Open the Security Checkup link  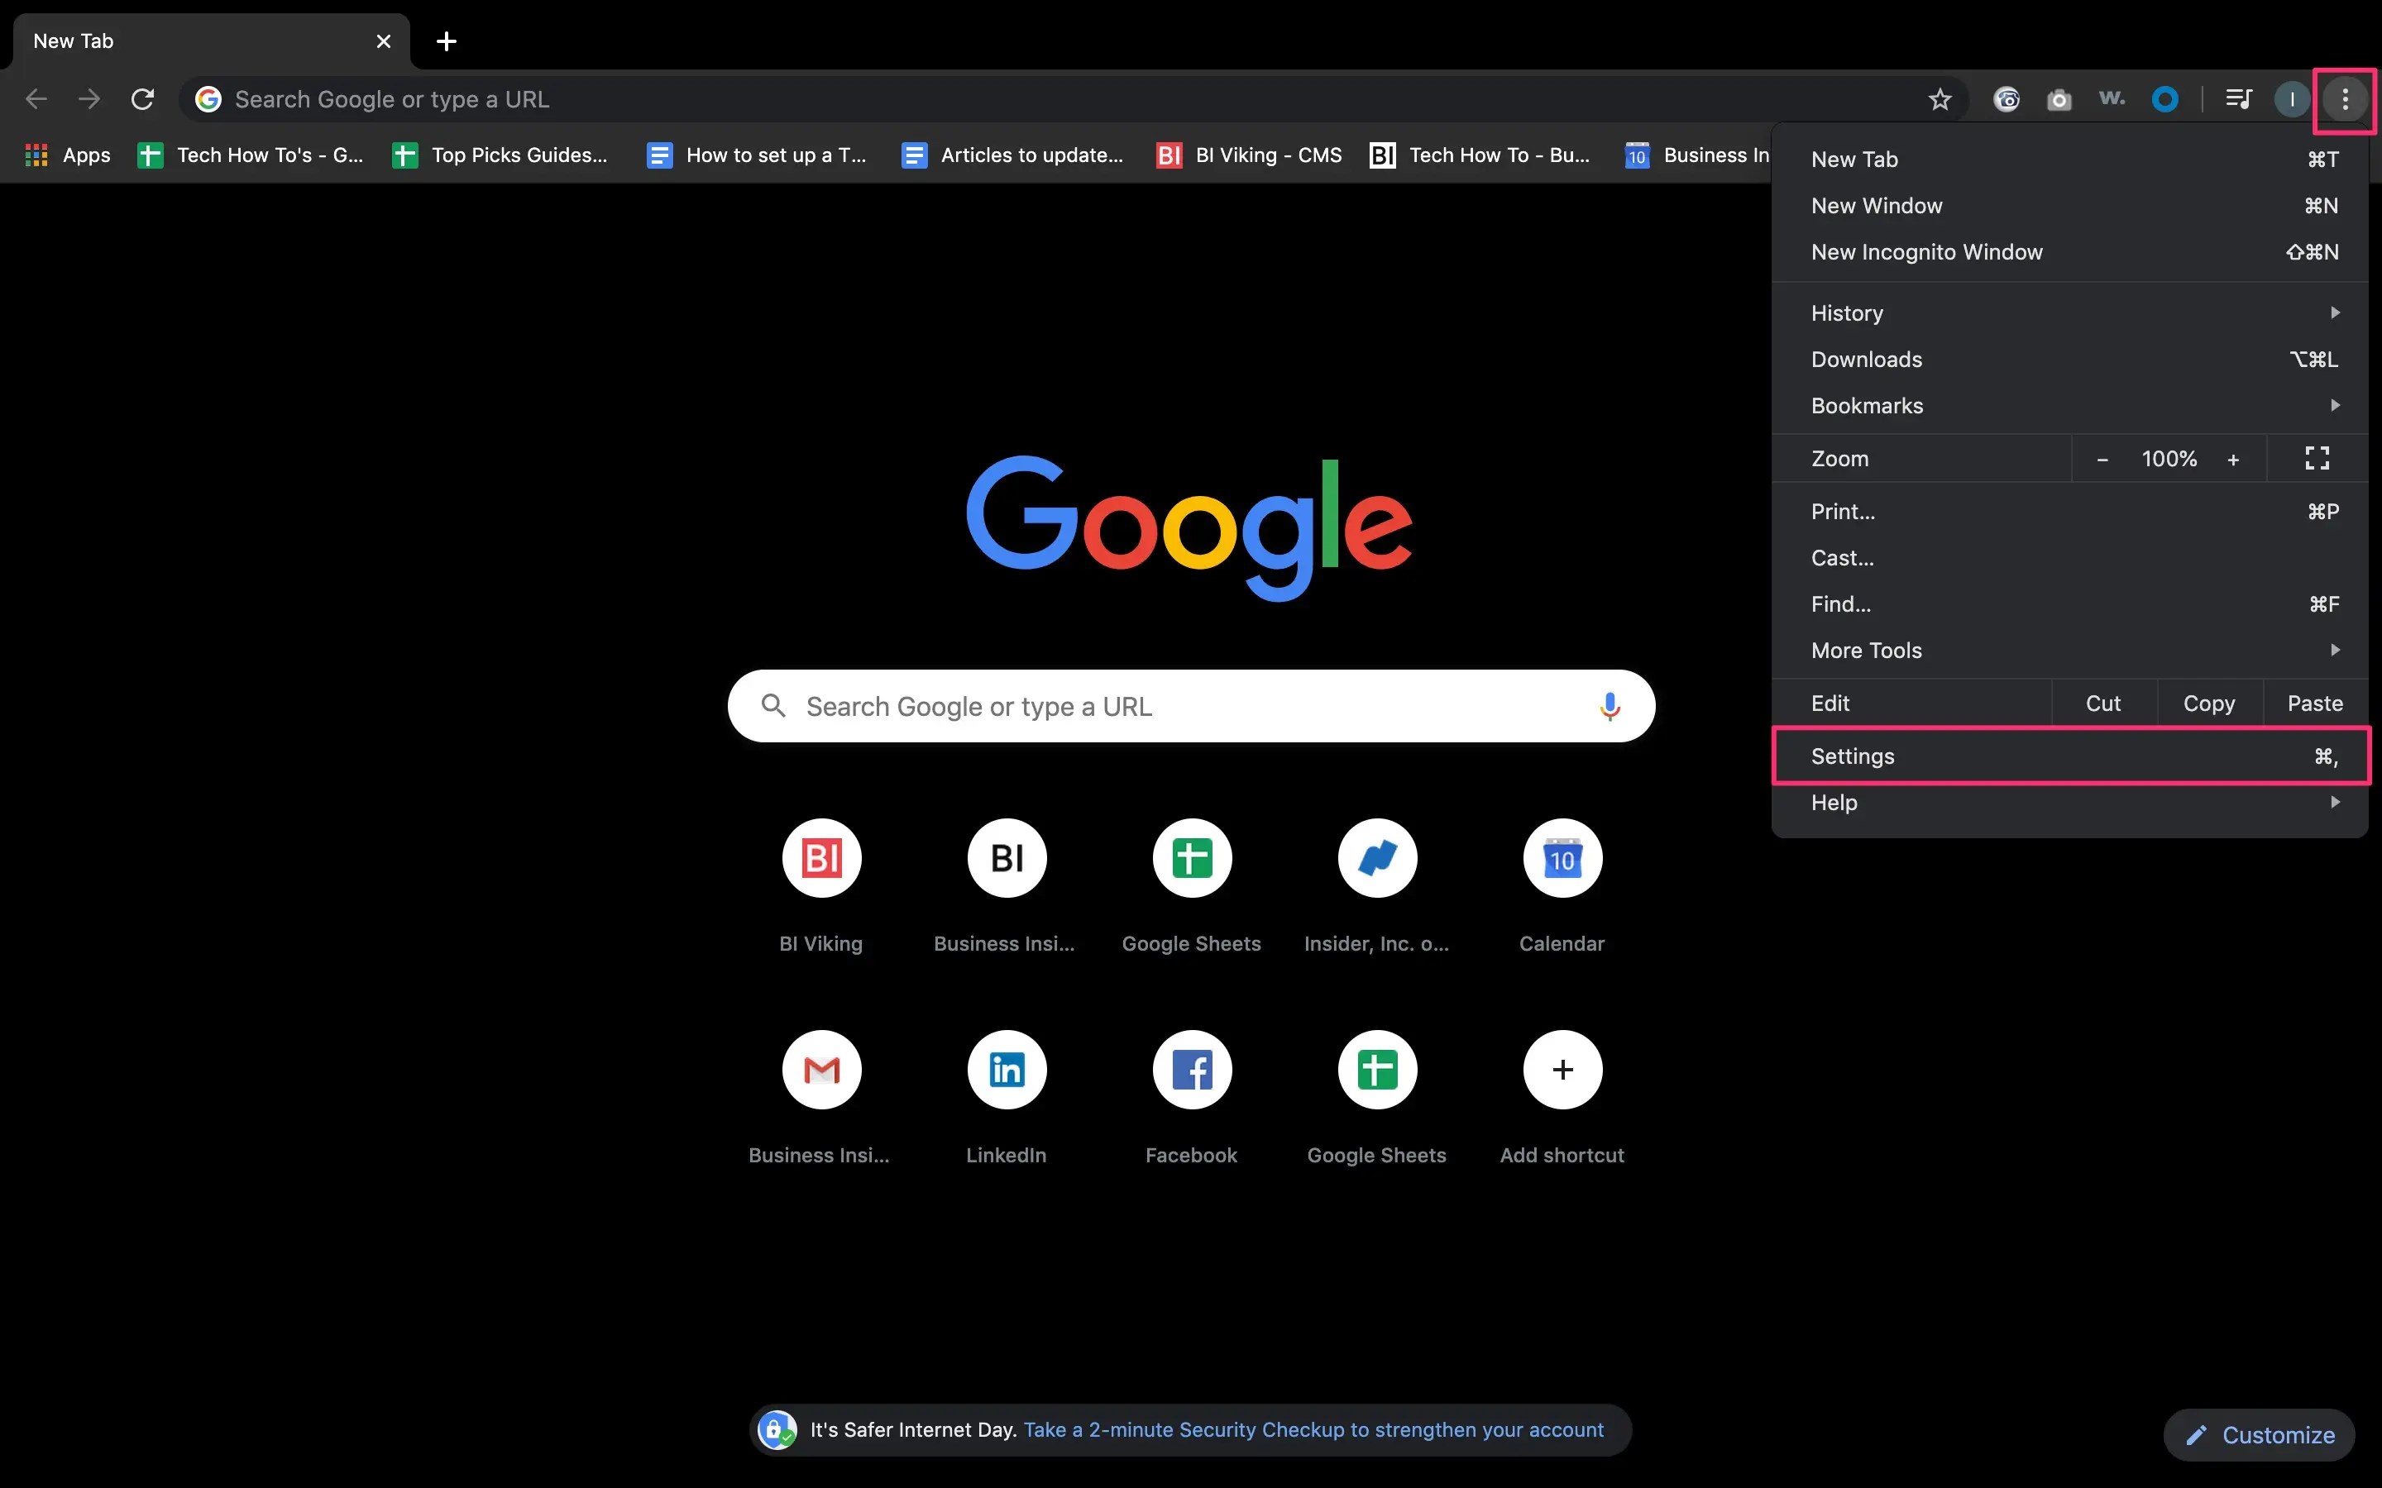pyautogui.click(x=1313, y=1430)
